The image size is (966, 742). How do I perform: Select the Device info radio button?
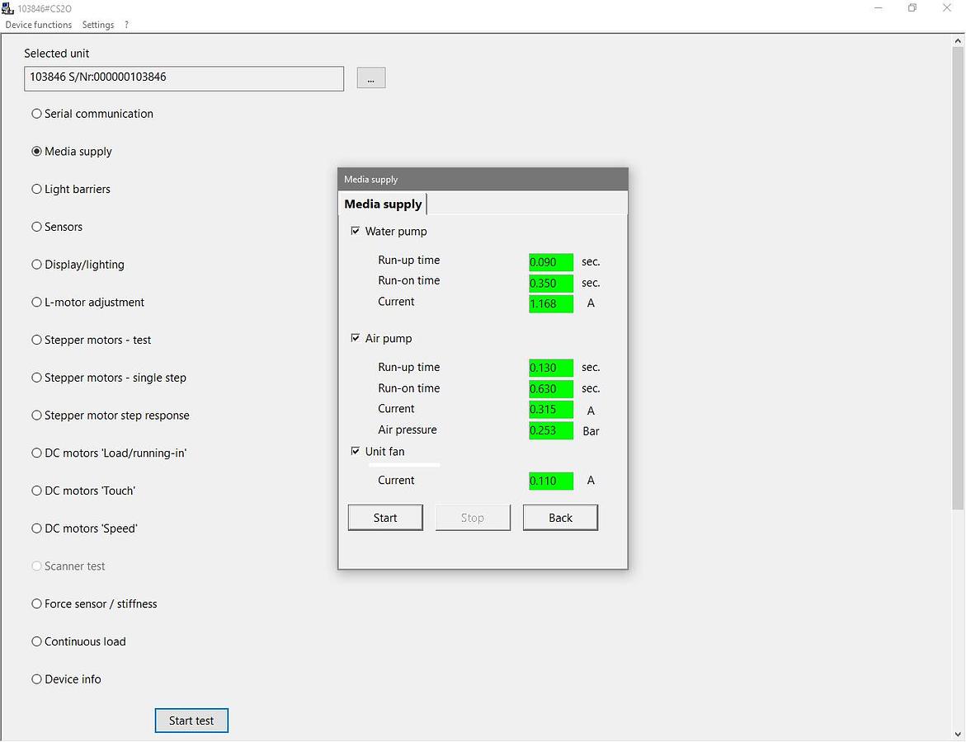36,679
